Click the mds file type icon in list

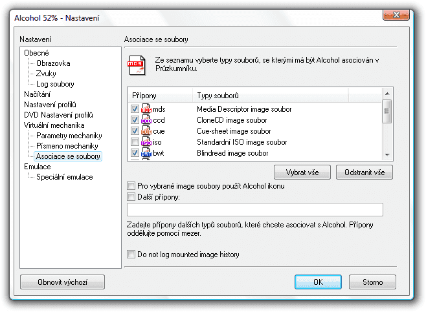coord(146,109)
